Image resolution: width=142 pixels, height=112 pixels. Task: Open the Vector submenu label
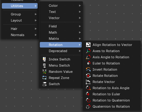point(54,18)
